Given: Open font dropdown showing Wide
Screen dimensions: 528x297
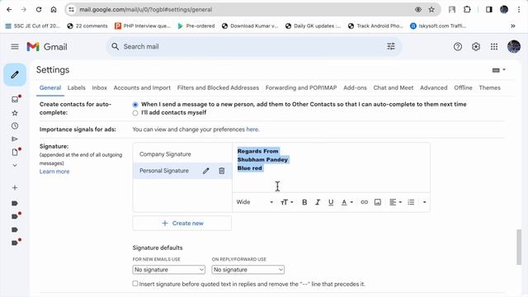Looking at the screenshot, I should 255,202.
